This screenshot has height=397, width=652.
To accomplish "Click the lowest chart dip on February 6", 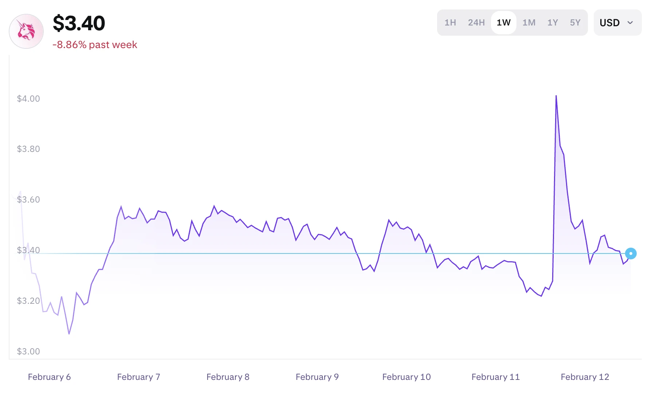I will 69,333.
